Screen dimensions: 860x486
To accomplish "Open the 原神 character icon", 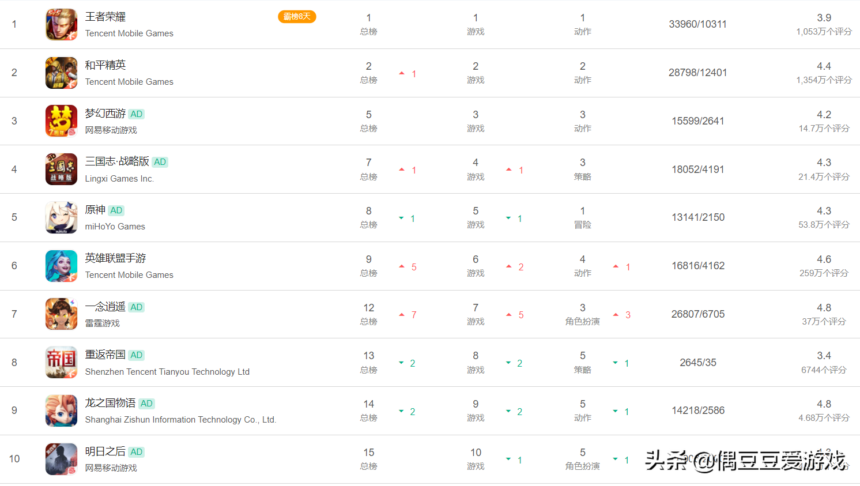I will (x=61, y=217).
